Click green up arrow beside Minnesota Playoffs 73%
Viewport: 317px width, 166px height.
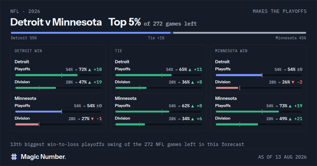pyautogui.click(x=290, y=106)
